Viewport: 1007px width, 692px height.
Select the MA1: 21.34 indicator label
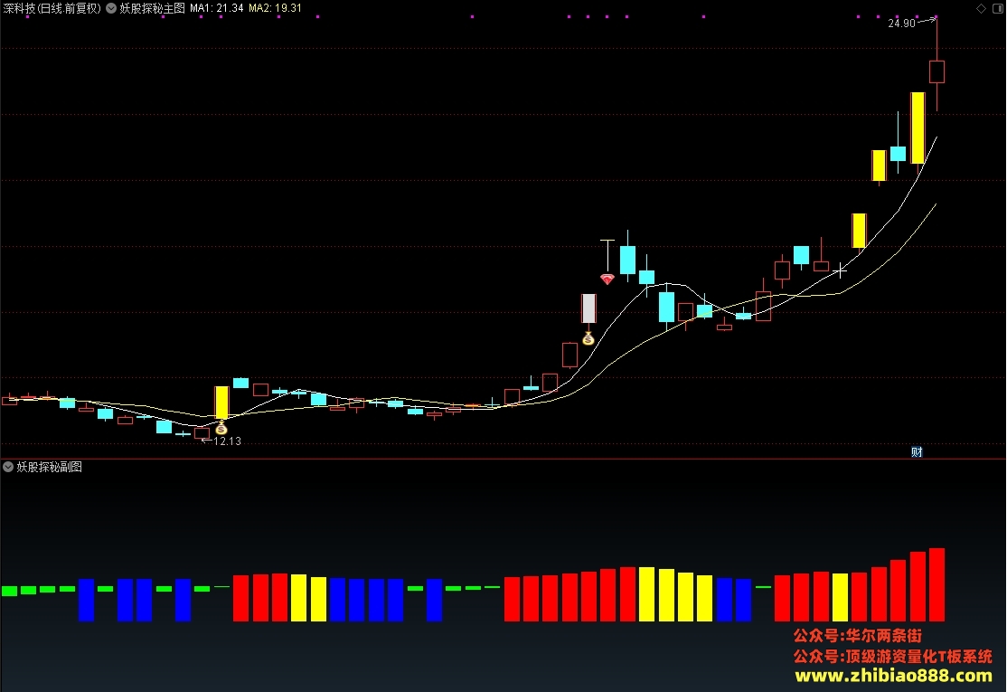[x=216, y=8]
